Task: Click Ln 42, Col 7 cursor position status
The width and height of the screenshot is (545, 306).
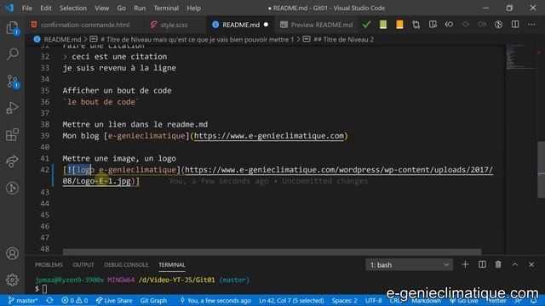Action: [x=291, y=300]
